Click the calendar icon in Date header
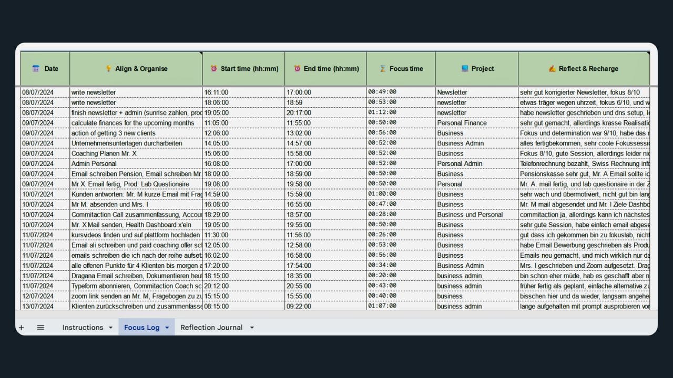The height and width of the screenshot is (378, 673). 36,69
